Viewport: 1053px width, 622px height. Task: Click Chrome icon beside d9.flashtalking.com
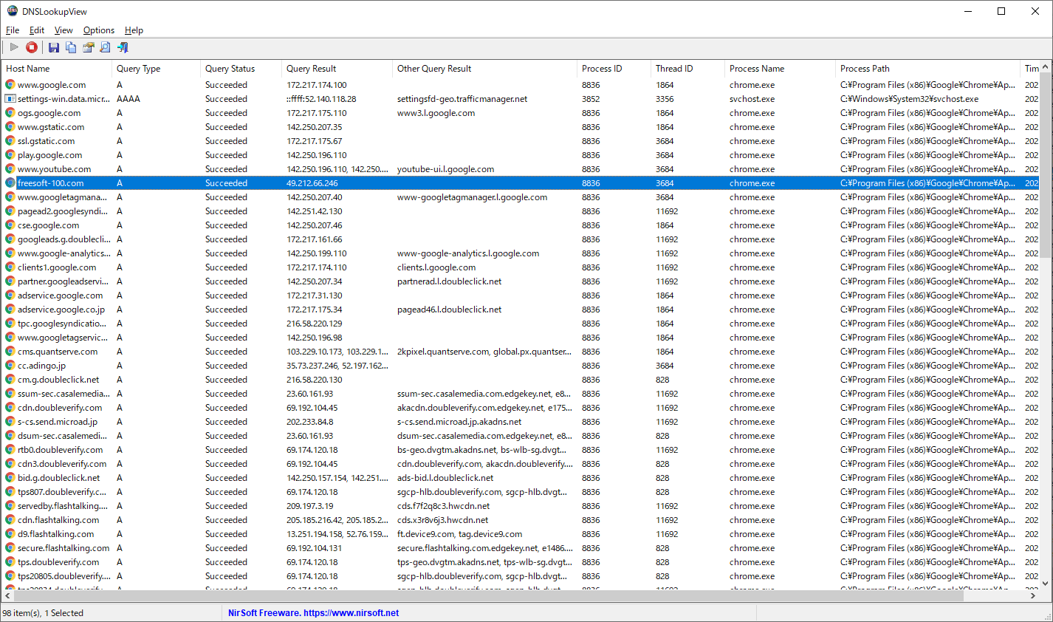pos(10,534)
